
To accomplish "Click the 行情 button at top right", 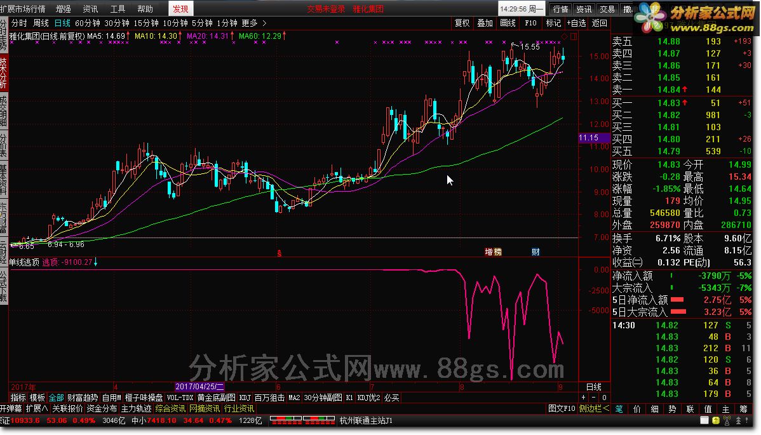I will [x=560, y=9].
